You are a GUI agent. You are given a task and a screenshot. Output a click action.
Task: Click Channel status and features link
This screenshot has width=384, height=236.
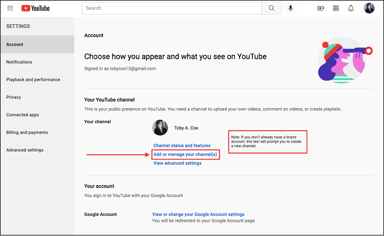[x=182, y=145]
